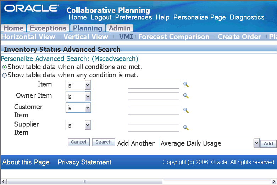This screenshot has width=277, height=185.
Task: Expand the Add Another Average Daily Usage dropdown
Action: point(209,143)
